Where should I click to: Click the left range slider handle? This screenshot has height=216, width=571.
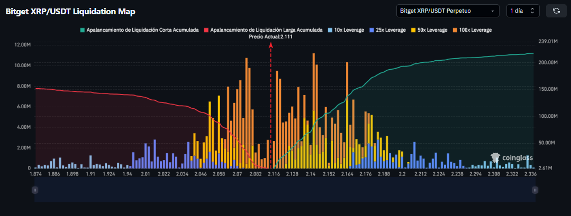[x=34, y=190]
